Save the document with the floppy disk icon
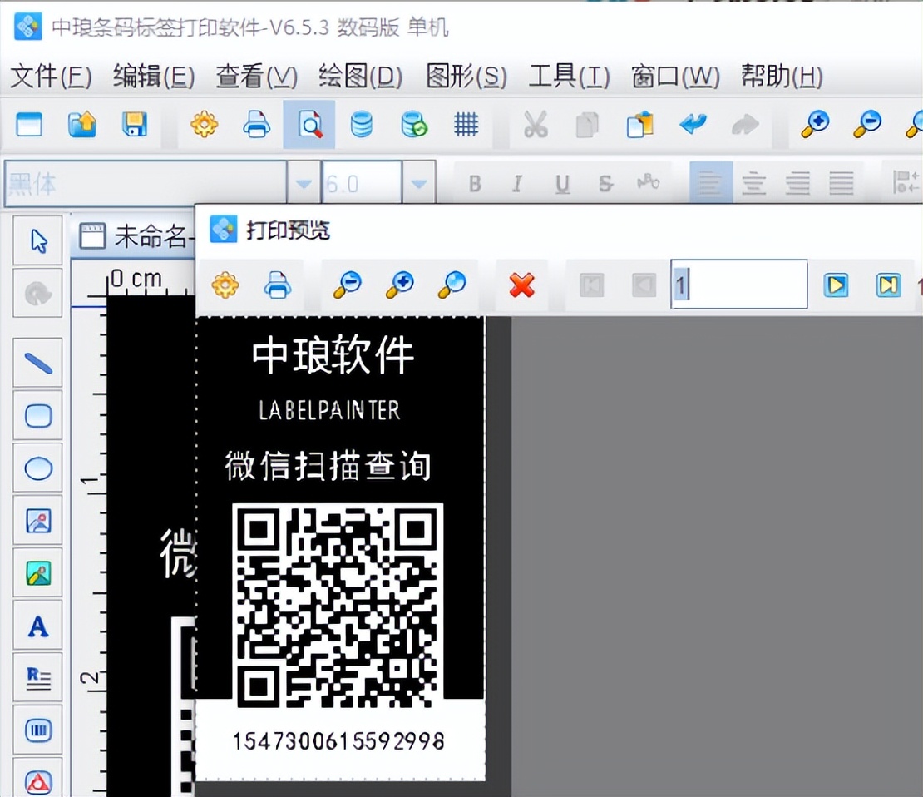Screen dimensions: 923x797 [x=134, y=124]
